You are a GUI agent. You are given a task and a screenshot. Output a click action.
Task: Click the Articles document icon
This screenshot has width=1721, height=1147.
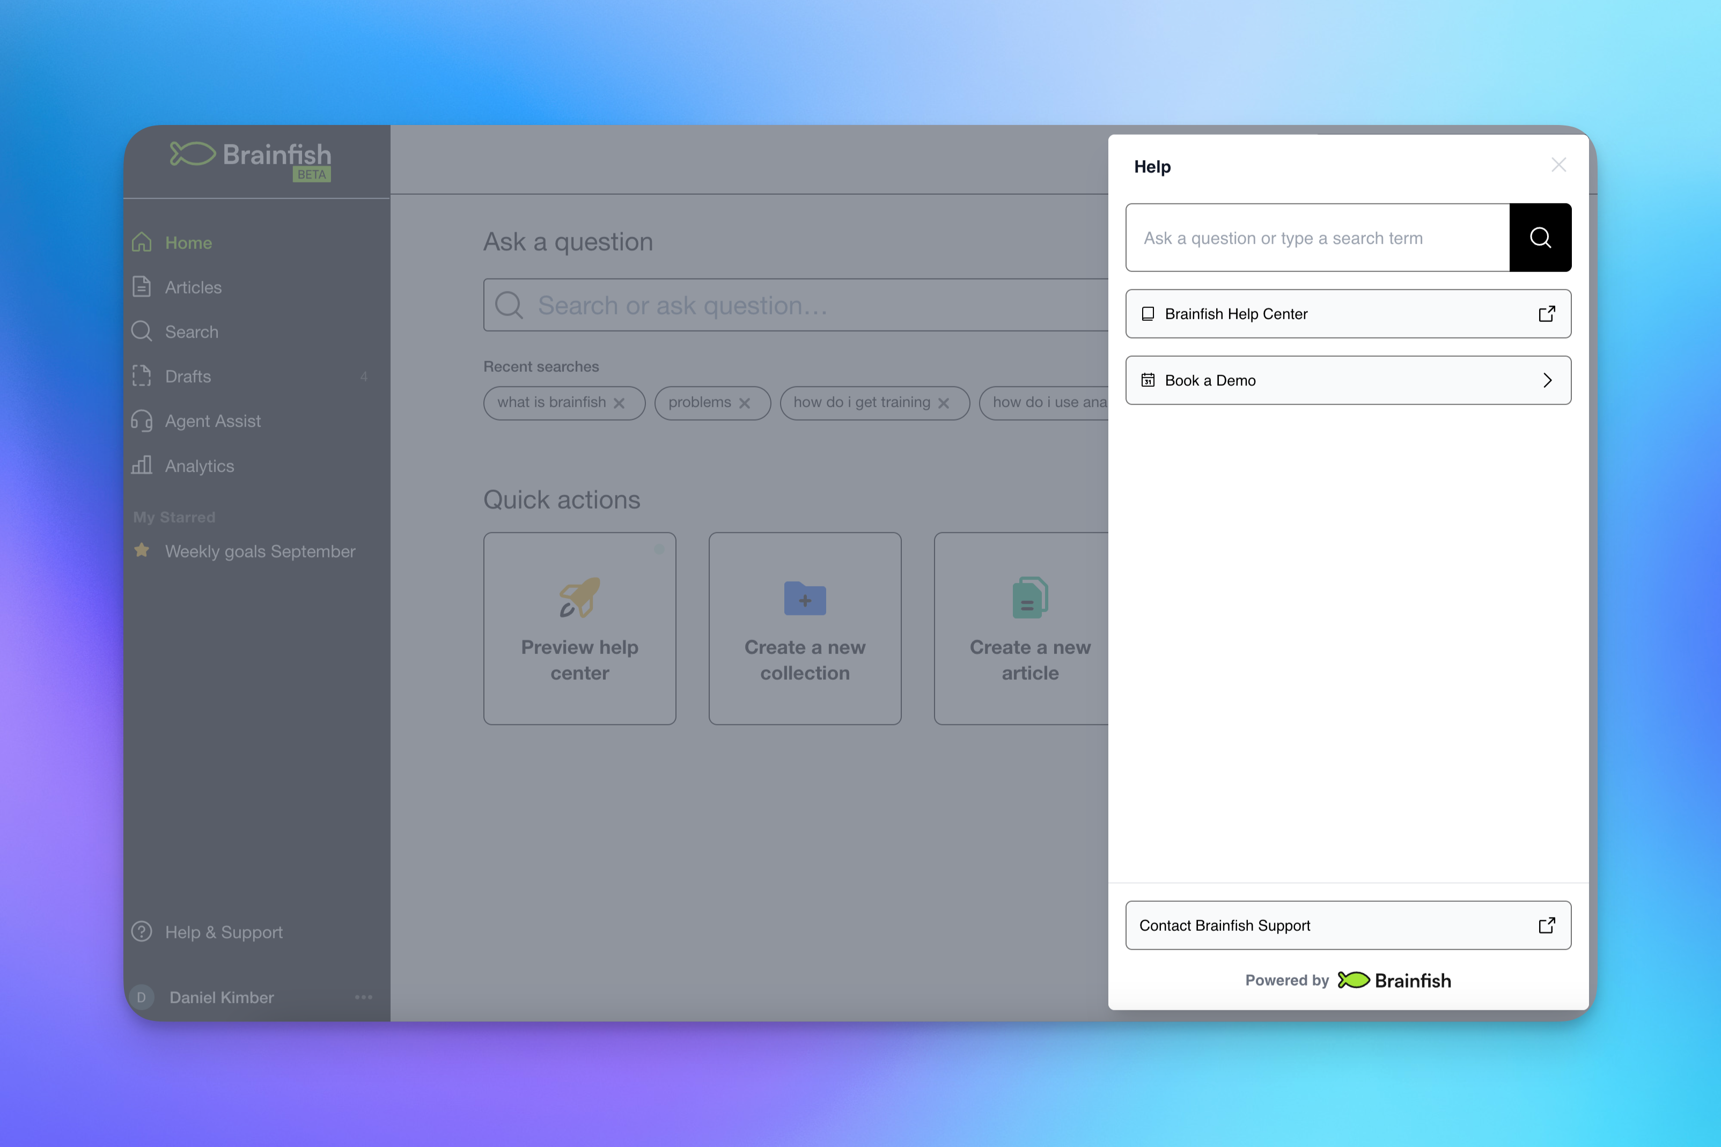click(142, 286)
